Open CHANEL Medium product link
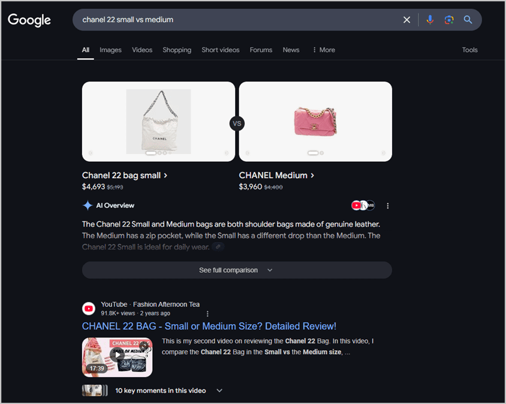 276,176
